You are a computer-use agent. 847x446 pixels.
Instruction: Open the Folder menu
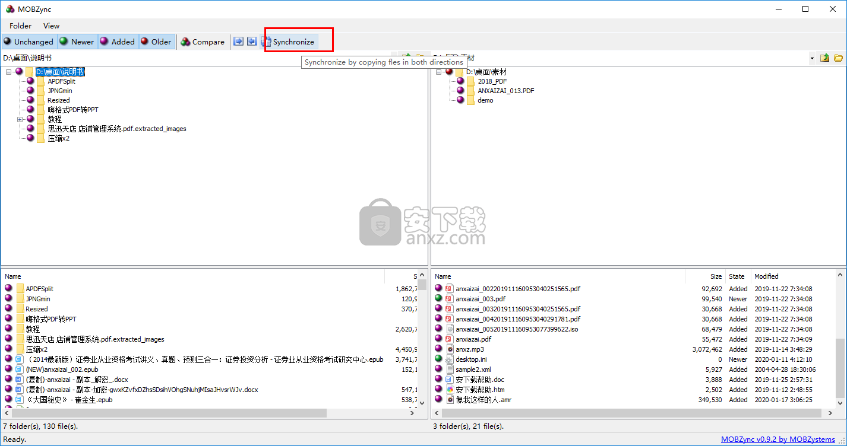click(21, 26)
